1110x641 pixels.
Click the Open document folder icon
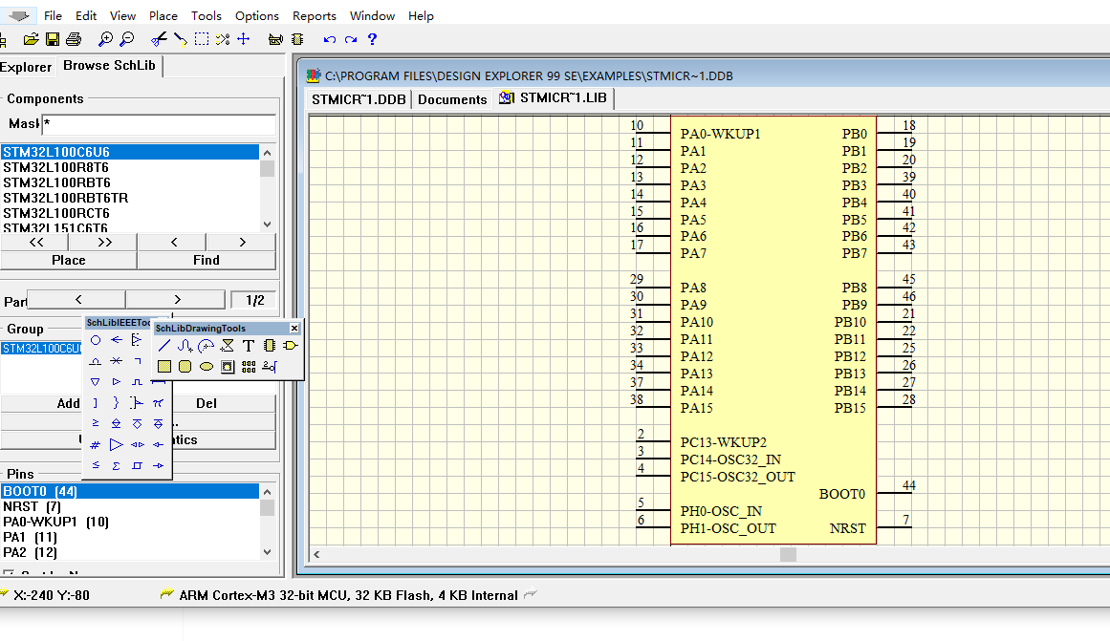pos(31,39)
